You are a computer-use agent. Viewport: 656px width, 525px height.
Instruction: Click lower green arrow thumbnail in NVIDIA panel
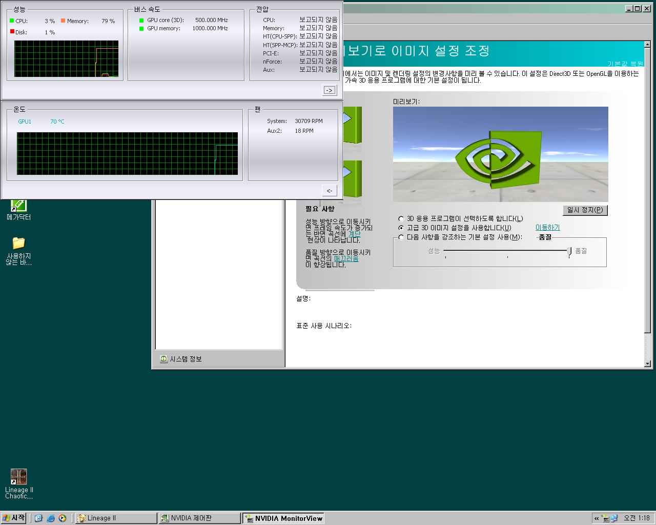click(x=352, y=179)
